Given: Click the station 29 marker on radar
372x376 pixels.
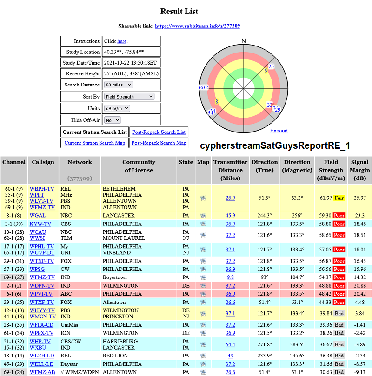Looking at the screenshot, I should [278, 110].
